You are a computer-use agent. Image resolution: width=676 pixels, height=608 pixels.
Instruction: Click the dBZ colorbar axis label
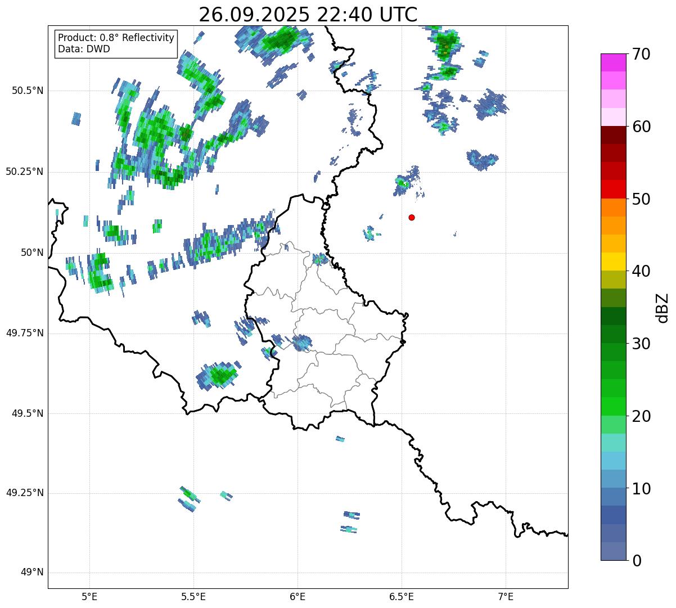pos(662,308)
